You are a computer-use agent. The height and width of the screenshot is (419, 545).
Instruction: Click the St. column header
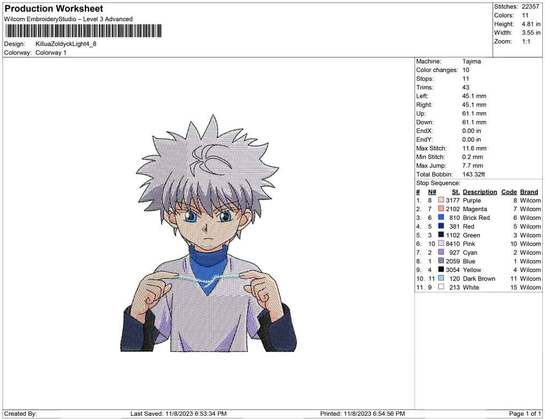[x=456, y=192]
